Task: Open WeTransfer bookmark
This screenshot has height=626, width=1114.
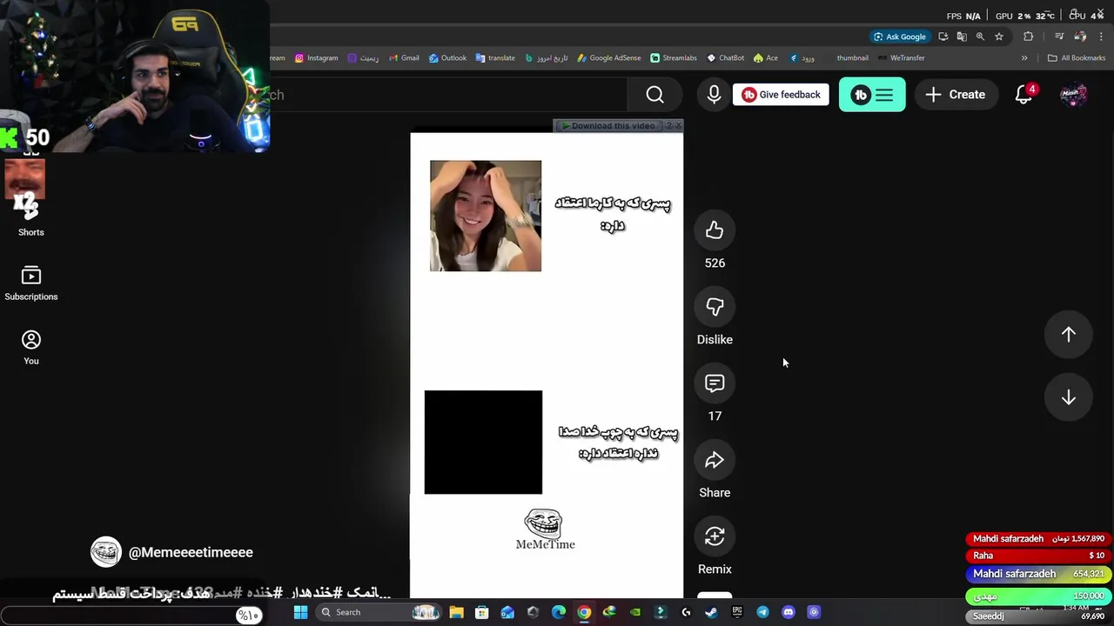Action: click(902, 58)
